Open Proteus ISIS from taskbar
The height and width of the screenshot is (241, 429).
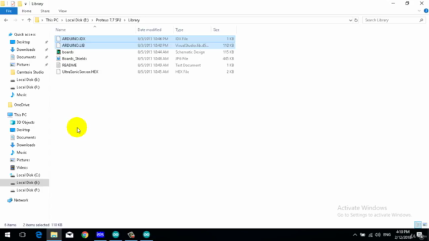click(x=100, y=235)
